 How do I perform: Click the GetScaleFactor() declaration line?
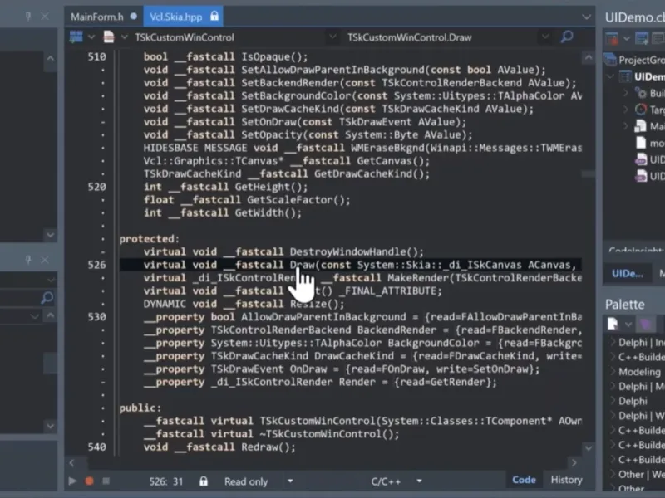coord(247,200)
